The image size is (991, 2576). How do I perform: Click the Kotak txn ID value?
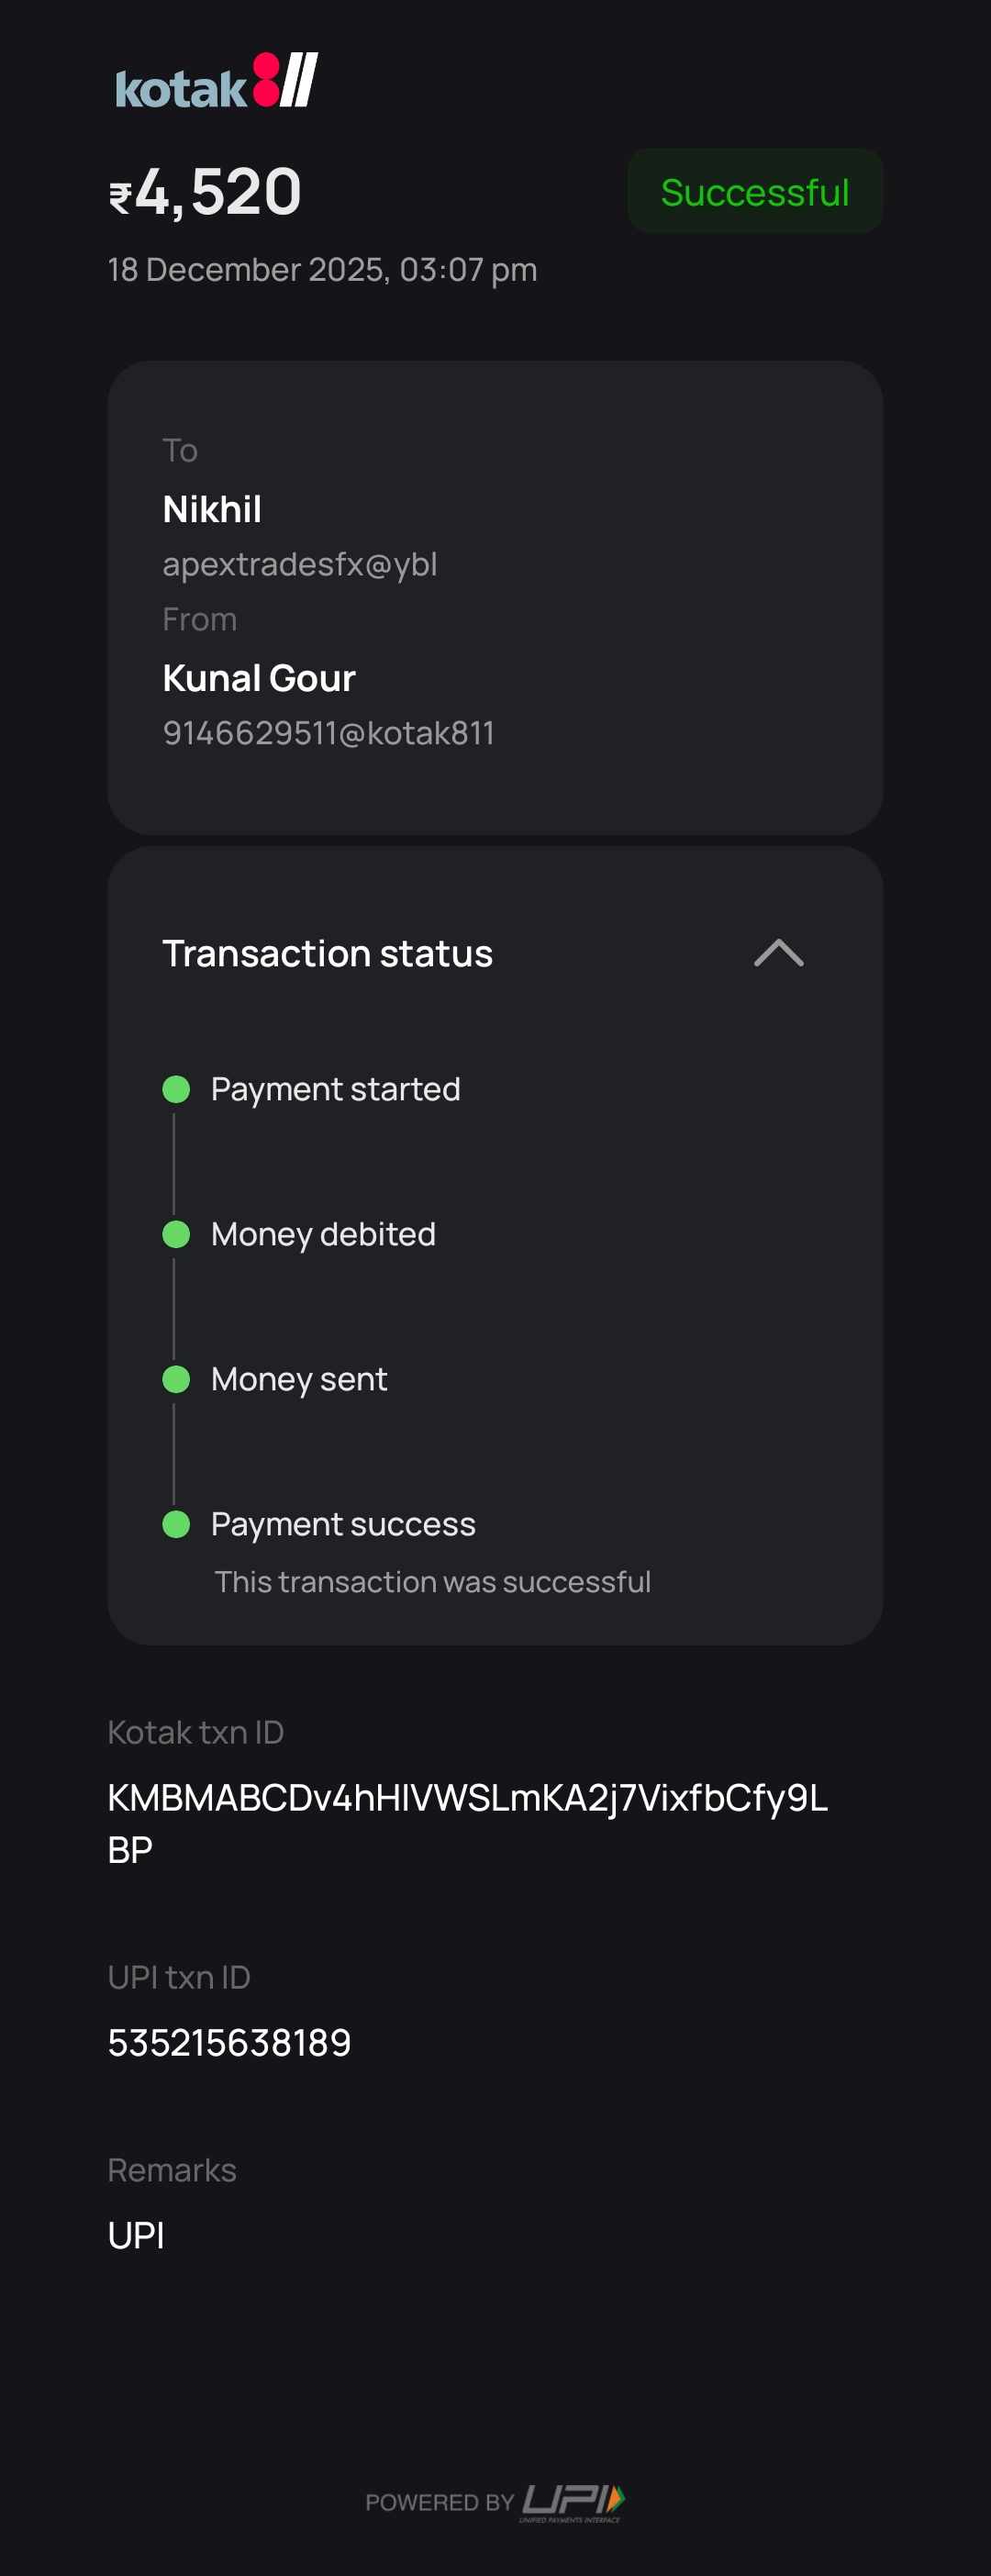coord(466,1798)
